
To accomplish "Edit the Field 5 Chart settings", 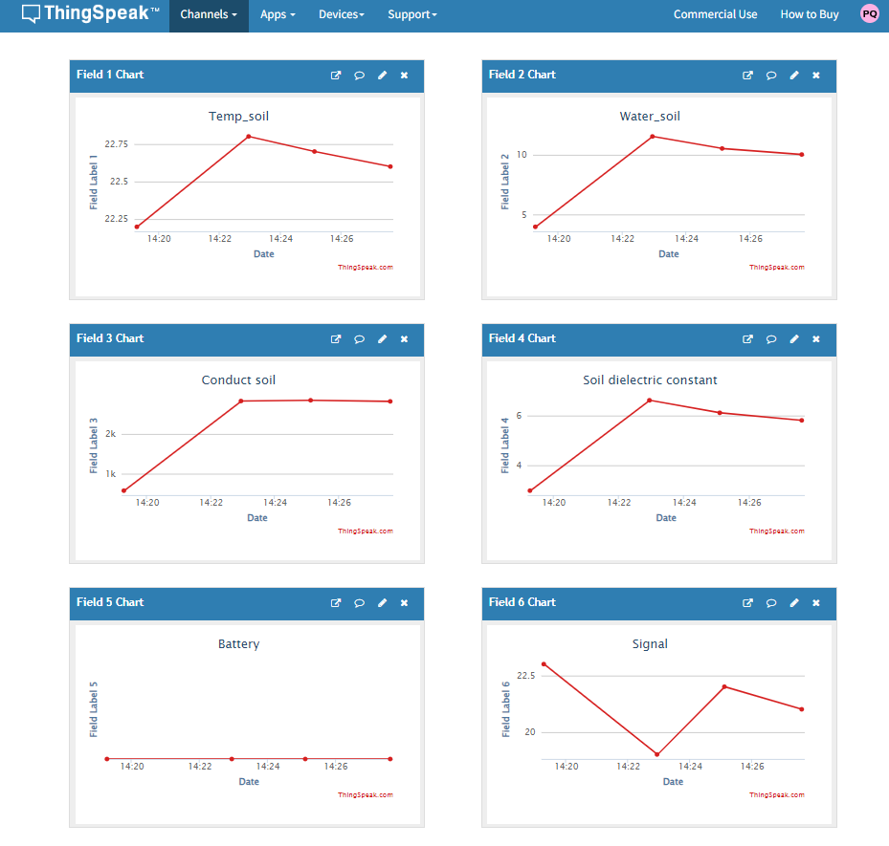I will click(382, 603).
